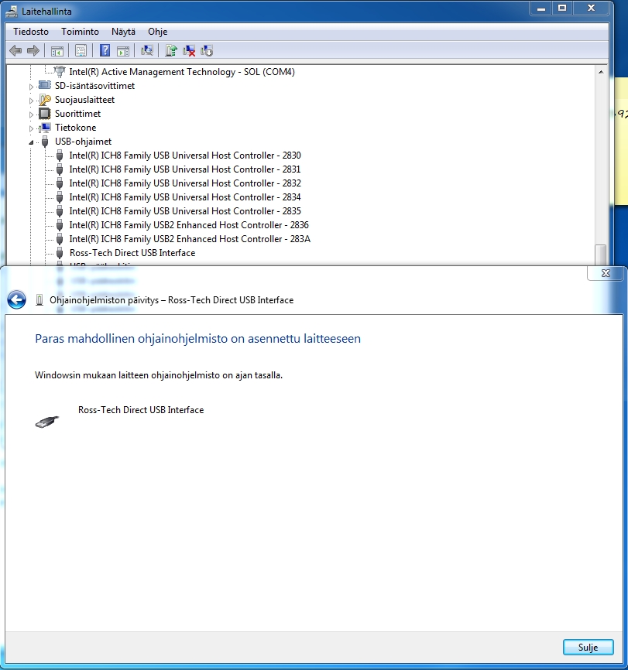
Task: Click the Sulje button
Action: click(588, 648)
